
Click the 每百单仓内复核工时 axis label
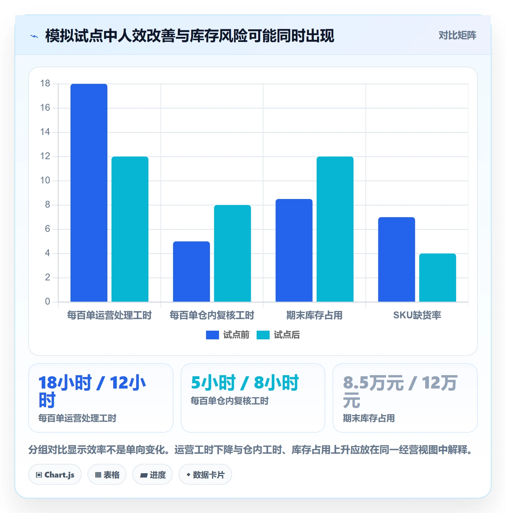click(x=212, y=315)
